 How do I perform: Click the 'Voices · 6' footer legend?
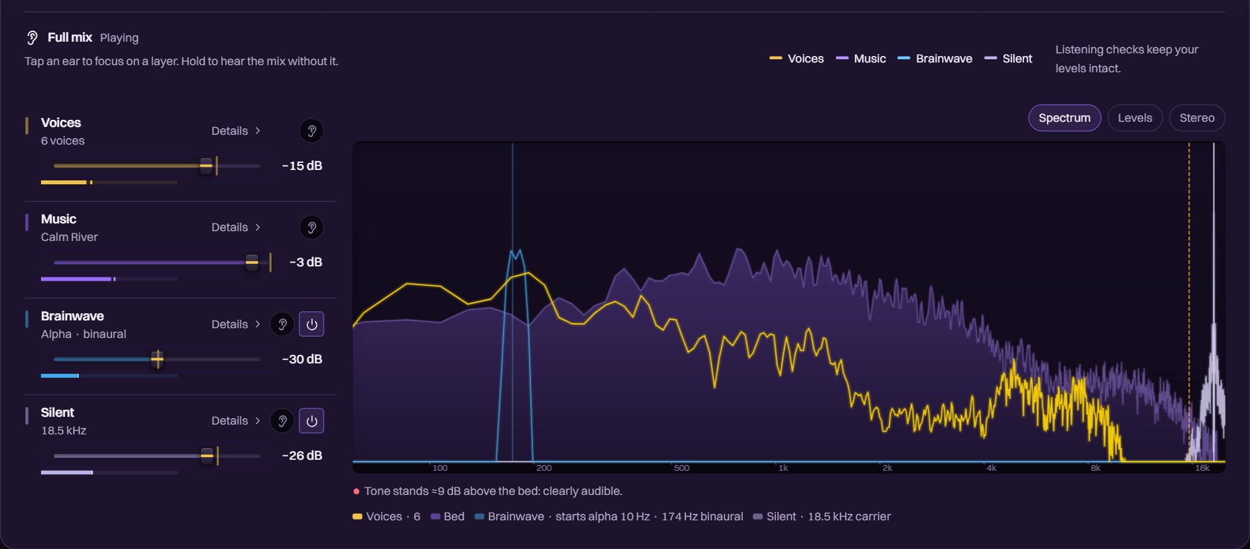(x=386, y=516)
